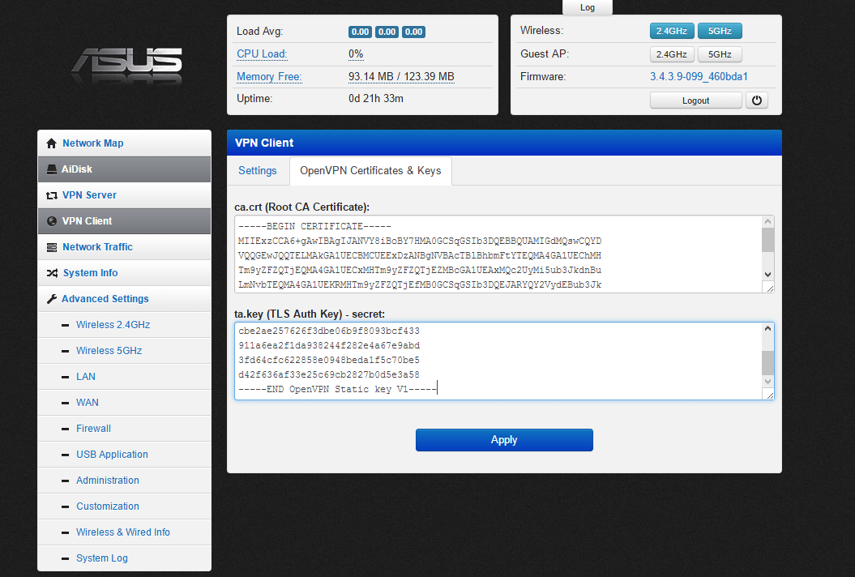Enable the Guest AP 2.4GHz network

click(672, 54)
